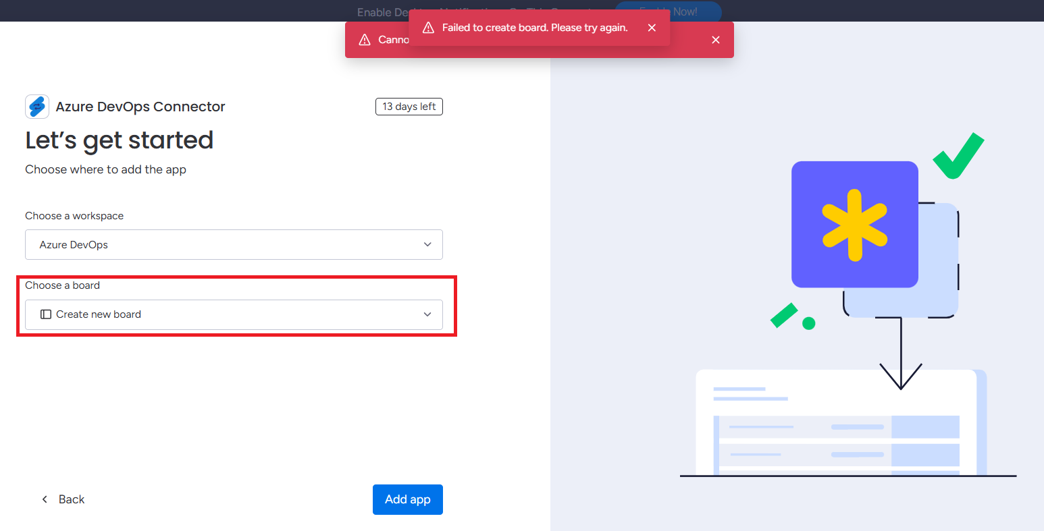Close the partially hidden 'Cannot' error toast
The height and width of the screenshot is (531, 1044).
[x=716, y=40]
